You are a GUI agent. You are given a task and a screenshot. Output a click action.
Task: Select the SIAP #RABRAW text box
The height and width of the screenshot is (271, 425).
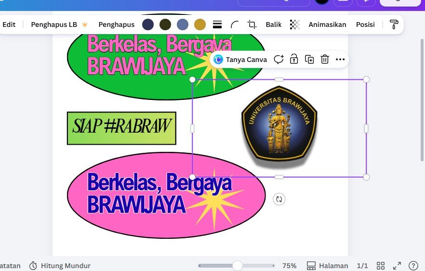point(121,128)
